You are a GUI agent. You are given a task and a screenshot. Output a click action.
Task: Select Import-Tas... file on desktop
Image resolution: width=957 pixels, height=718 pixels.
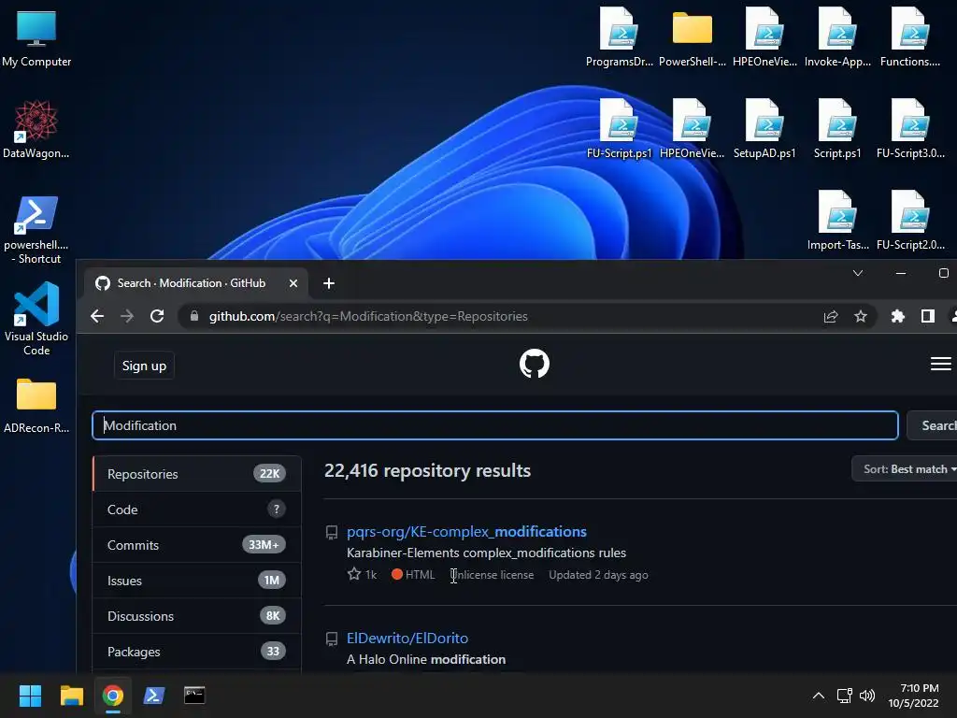[837, 221]
